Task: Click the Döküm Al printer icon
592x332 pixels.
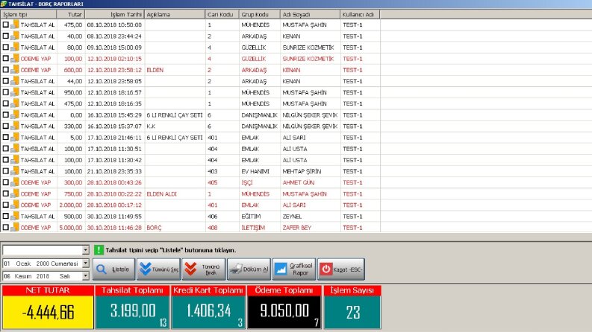Action: coord(236,269)
